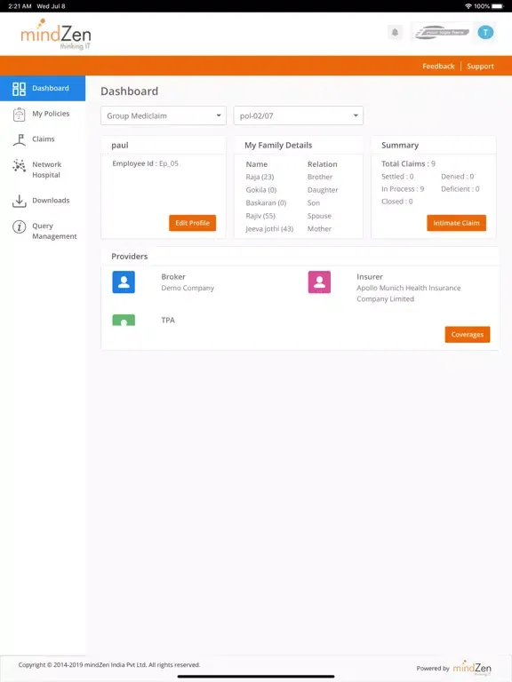Click the pink Insurer person icon
The width and height of the screenshot is (512, 682).
point(319,282)
